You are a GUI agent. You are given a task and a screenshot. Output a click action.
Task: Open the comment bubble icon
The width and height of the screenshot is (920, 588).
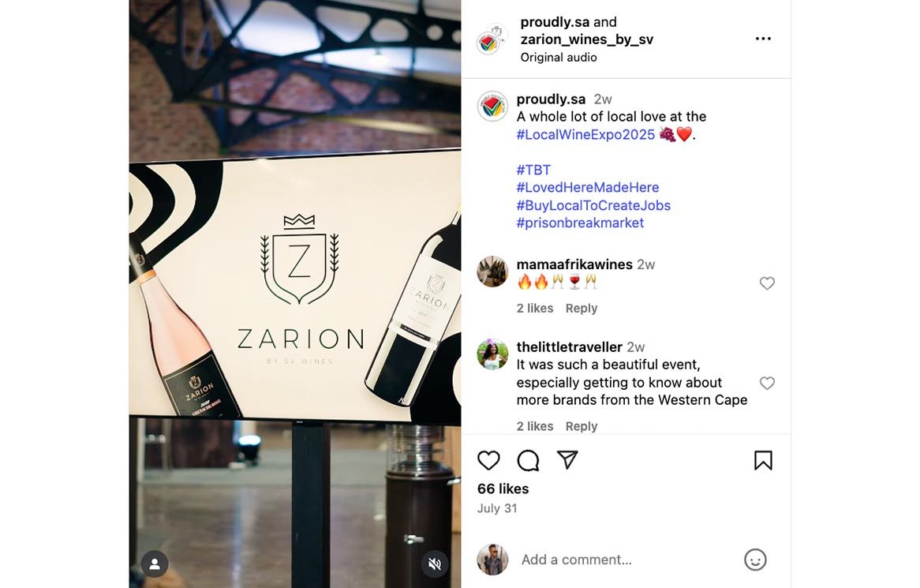click(528, 460)
